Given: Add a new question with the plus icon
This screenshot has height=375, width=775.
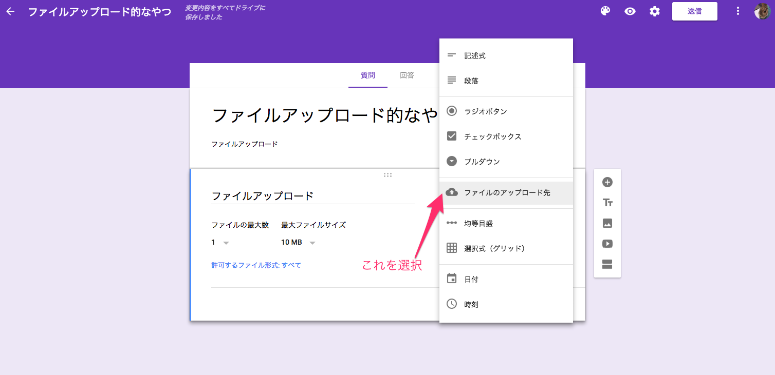Looking at the screenshot, I should pyautogui.click(x=607, y=182).
